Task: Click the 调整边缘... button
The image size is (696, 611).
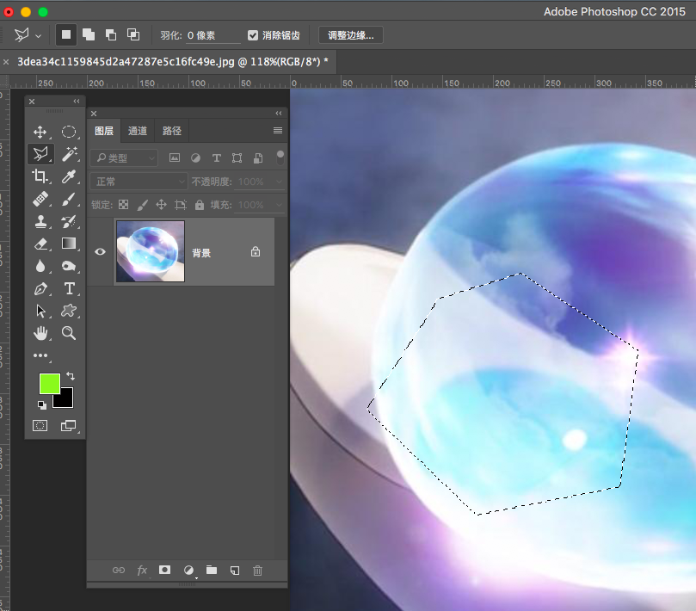Action: click(351, 35)
